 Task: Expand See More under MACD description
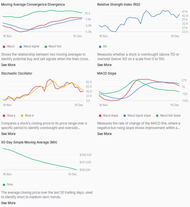tap(8, 65)
